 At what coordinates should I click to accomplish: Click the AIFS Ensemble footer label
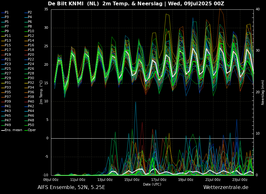[71, 187]
